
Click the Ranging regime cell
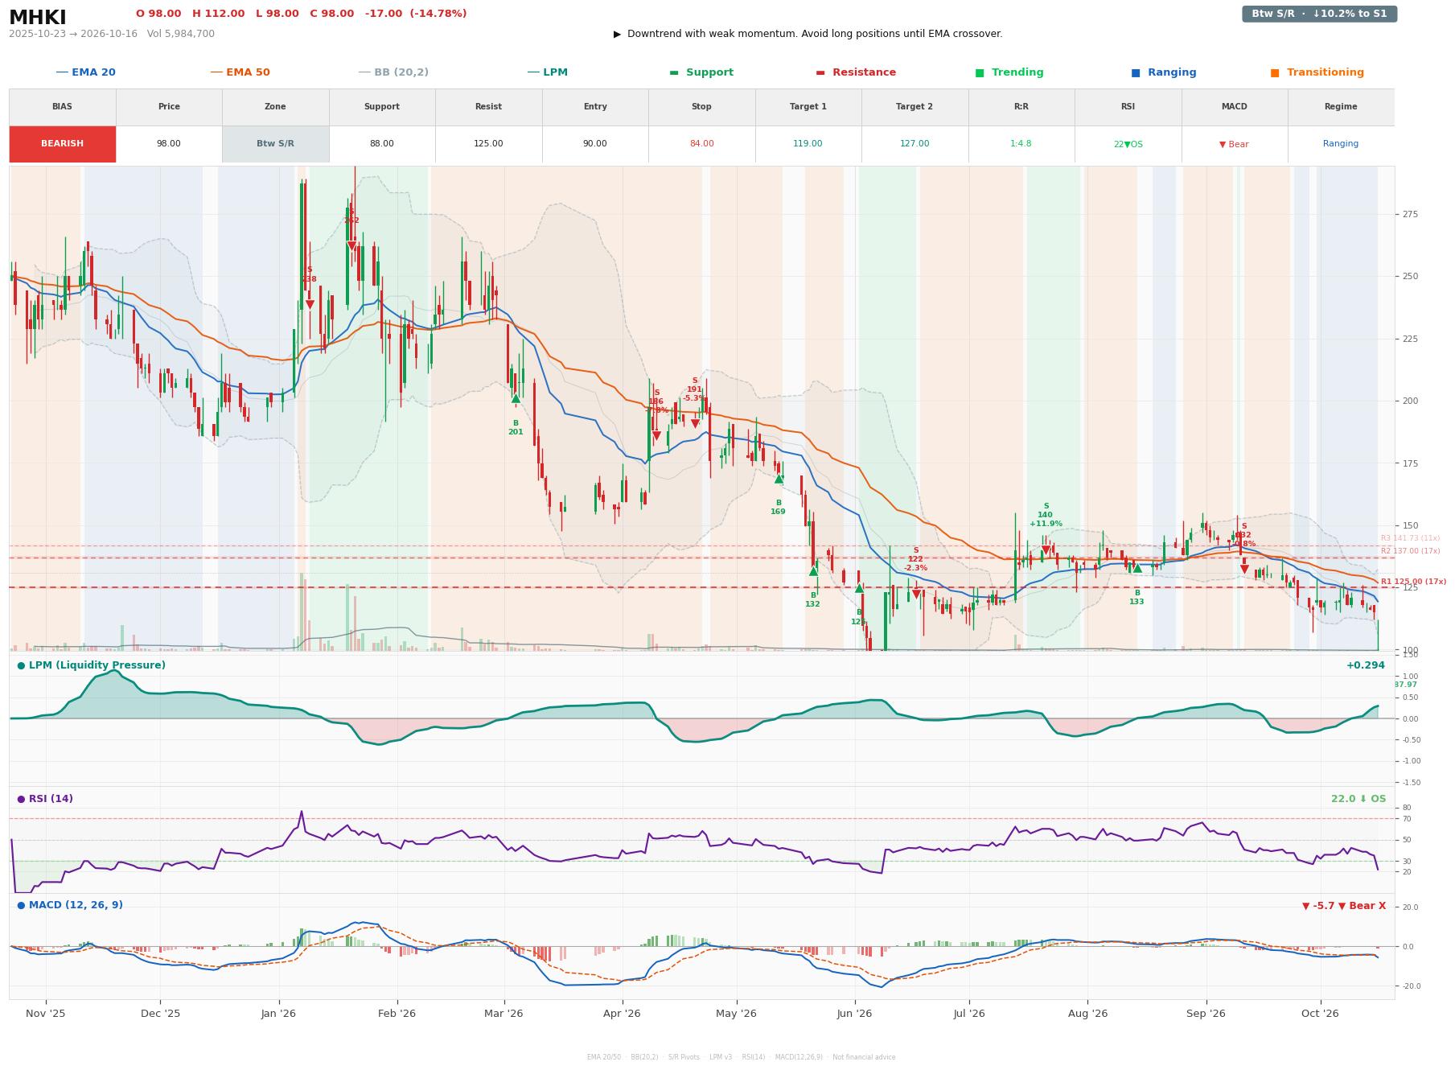click(1341, 144)
